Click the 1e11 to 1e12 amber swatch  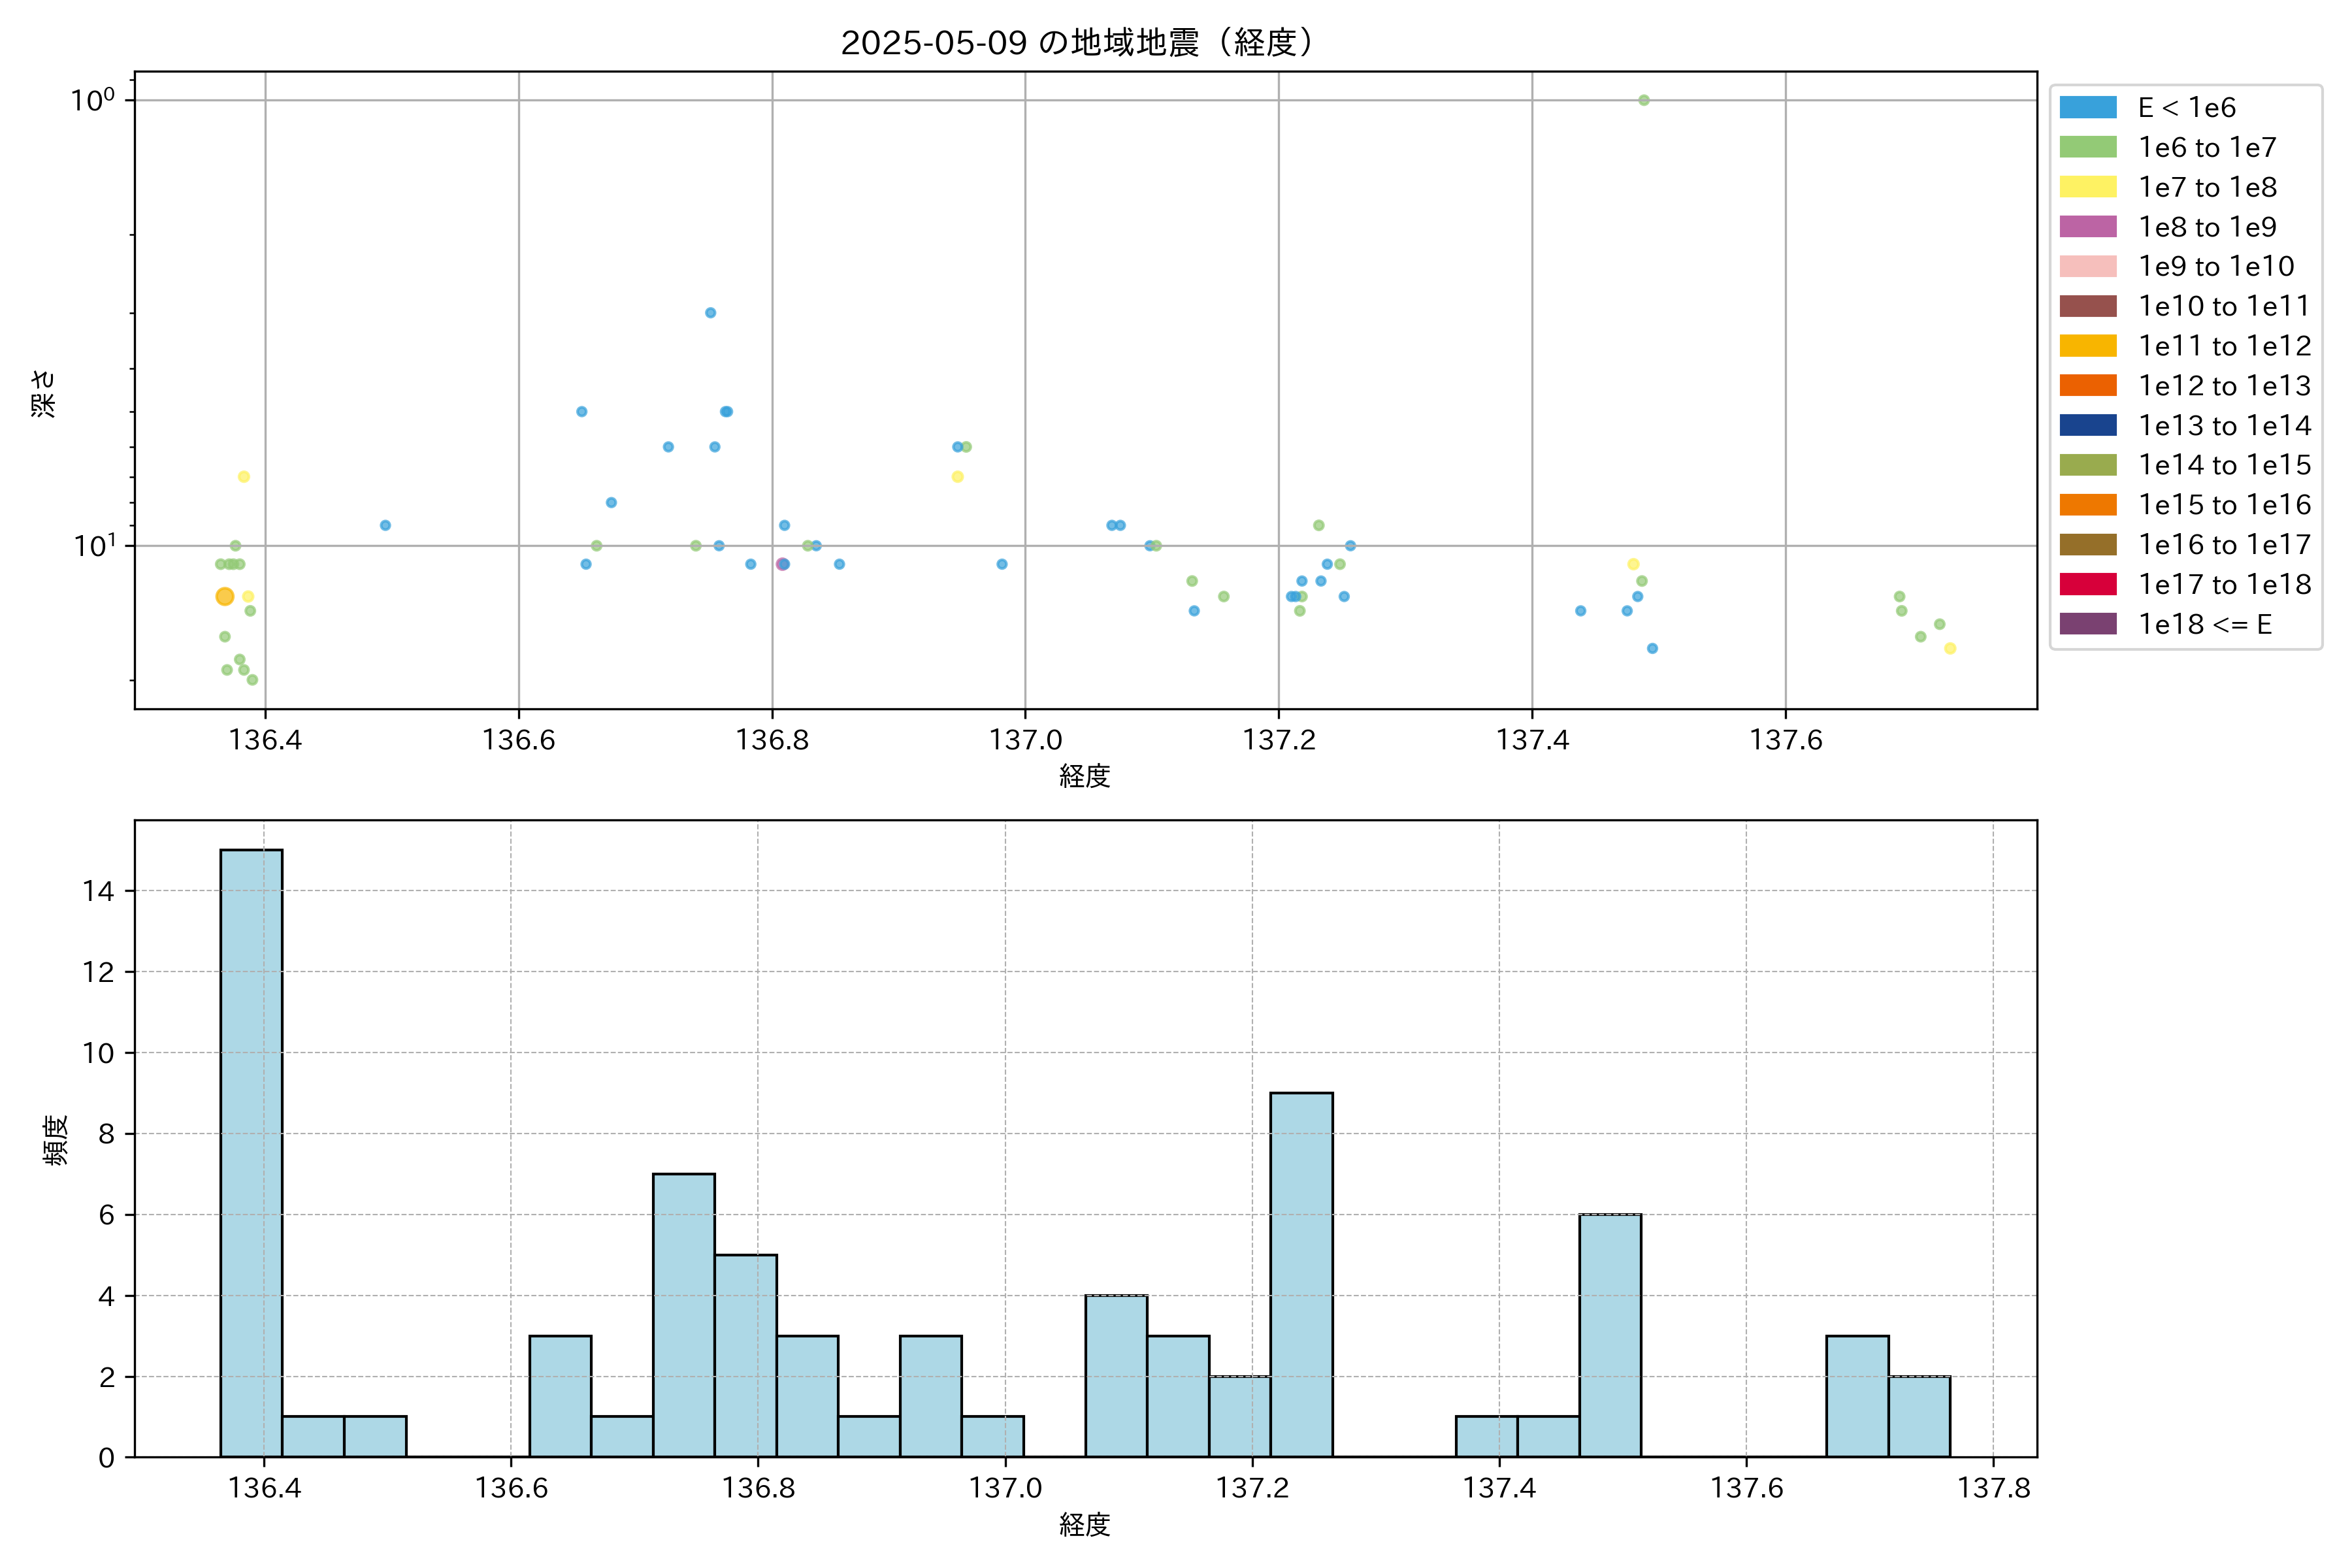[2087, 346]
